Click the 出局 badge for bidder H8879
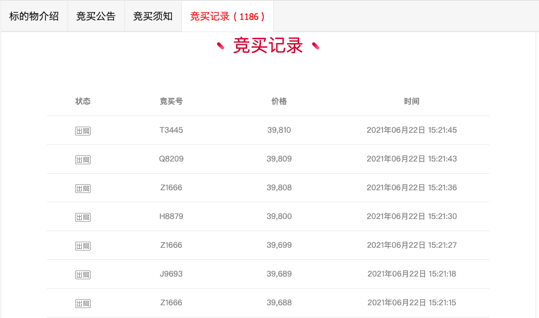 coord(83,217)
